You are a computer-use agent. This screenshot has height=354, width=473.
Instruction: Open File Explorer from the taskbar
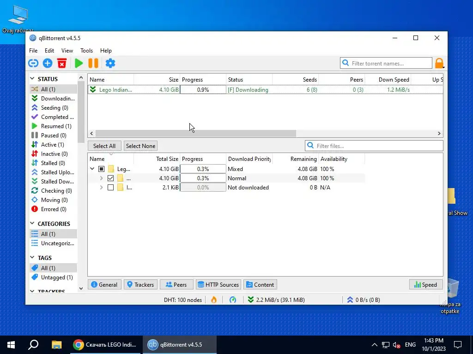coord(56,345)
